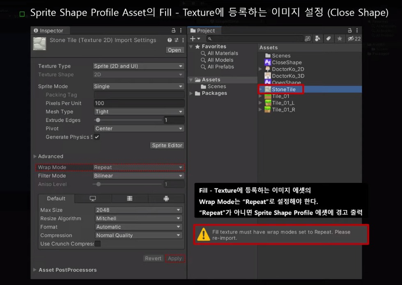Open the Sprite Editor
The height and width of the screenshot is (285, 402).
(x=167, y=145)
